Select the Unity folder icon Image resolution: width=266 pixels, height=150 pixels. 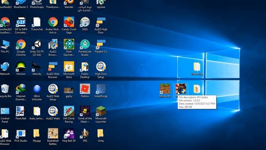tap(101, 135)
